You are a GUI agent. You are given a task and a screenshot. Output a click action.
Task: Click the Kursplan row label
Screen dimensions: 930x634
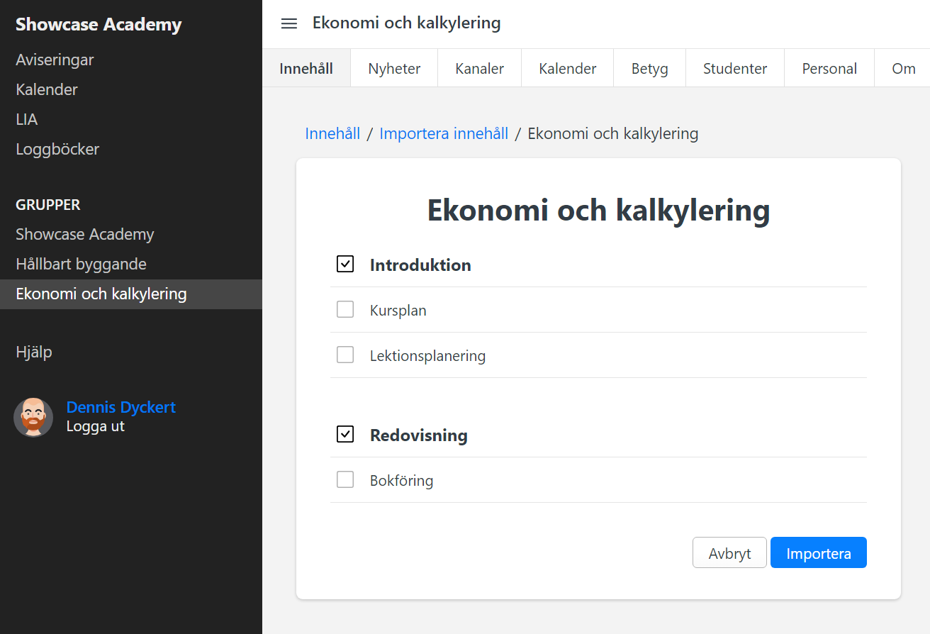(x=398, y=310)
